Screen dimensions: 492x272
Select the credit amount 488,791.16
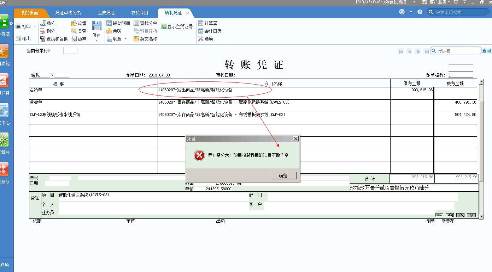[465, 102]
